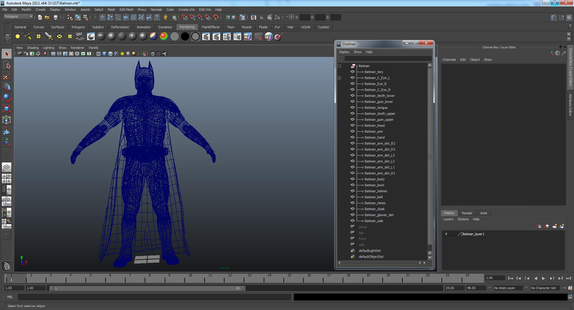Open the Outliner Show menu
574x310 pixels.
pyautogui.click(x=358, y=52)
